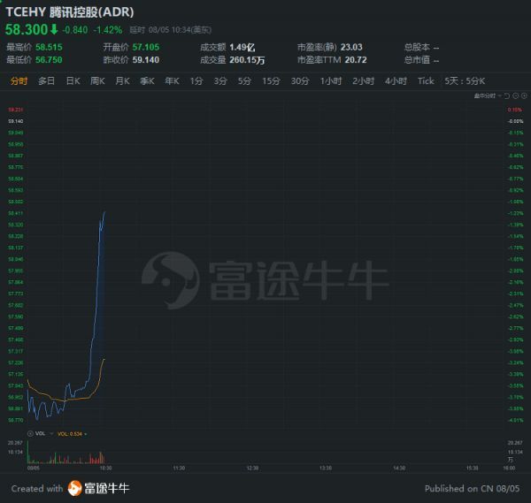Open the 5天:5分K chart tab

coord(465,81)
